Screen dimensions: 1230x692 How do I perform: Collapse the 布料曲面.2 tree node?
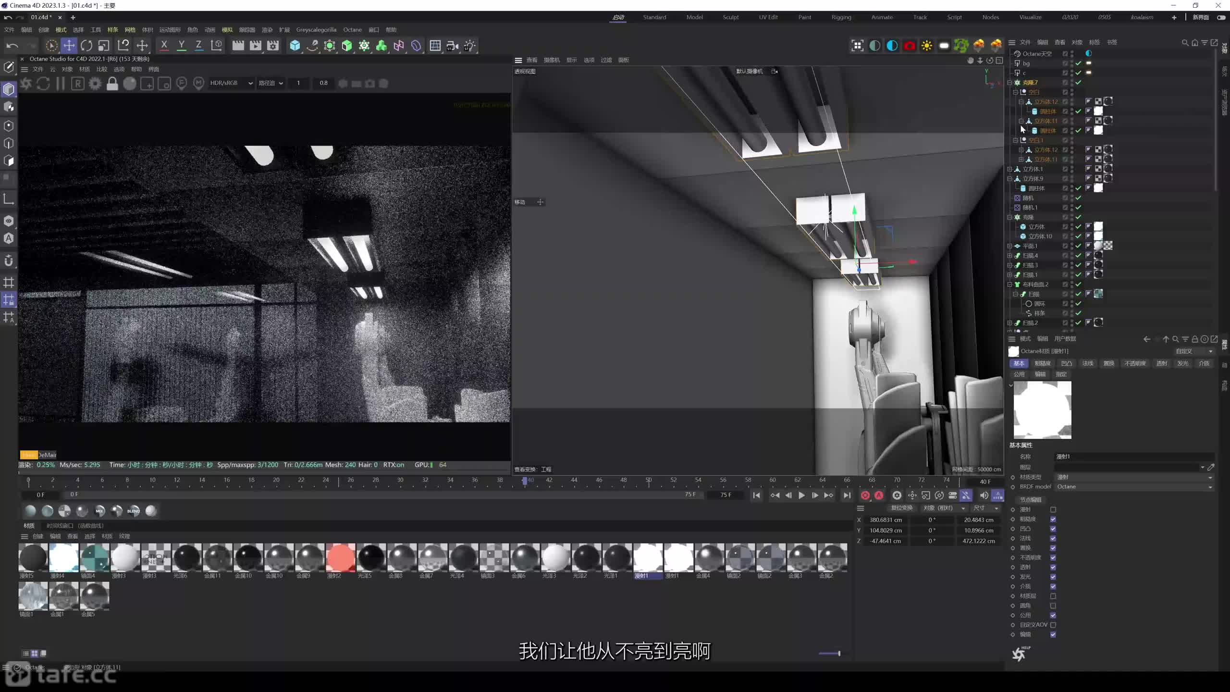coord(1010,284)
